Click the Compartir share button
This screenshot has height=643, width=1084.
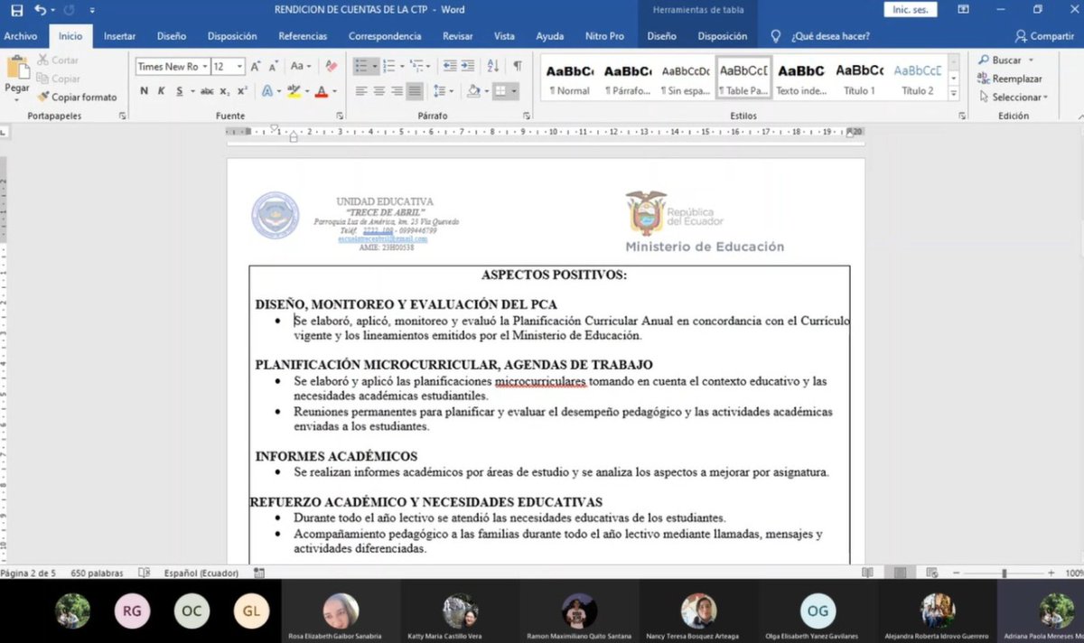pyautogui.click(x=1044, y=36)
